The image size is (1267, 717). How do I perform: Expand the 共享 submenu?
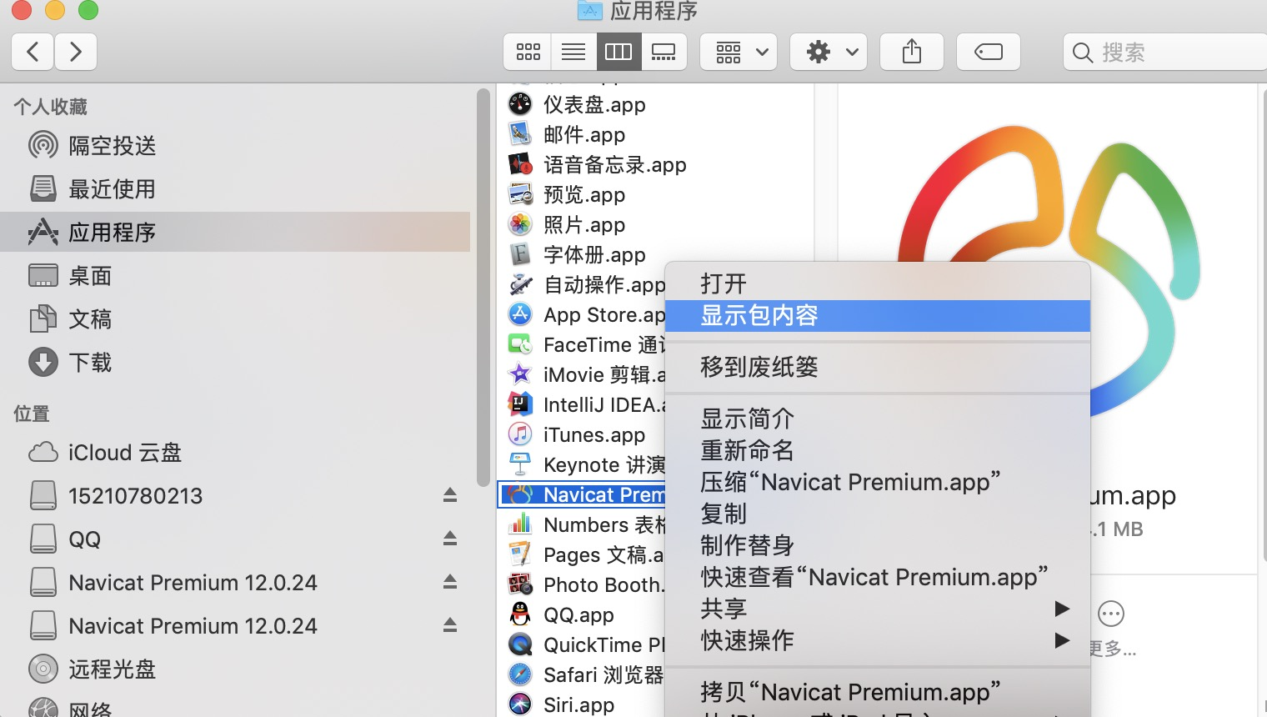tap(878, 609)
